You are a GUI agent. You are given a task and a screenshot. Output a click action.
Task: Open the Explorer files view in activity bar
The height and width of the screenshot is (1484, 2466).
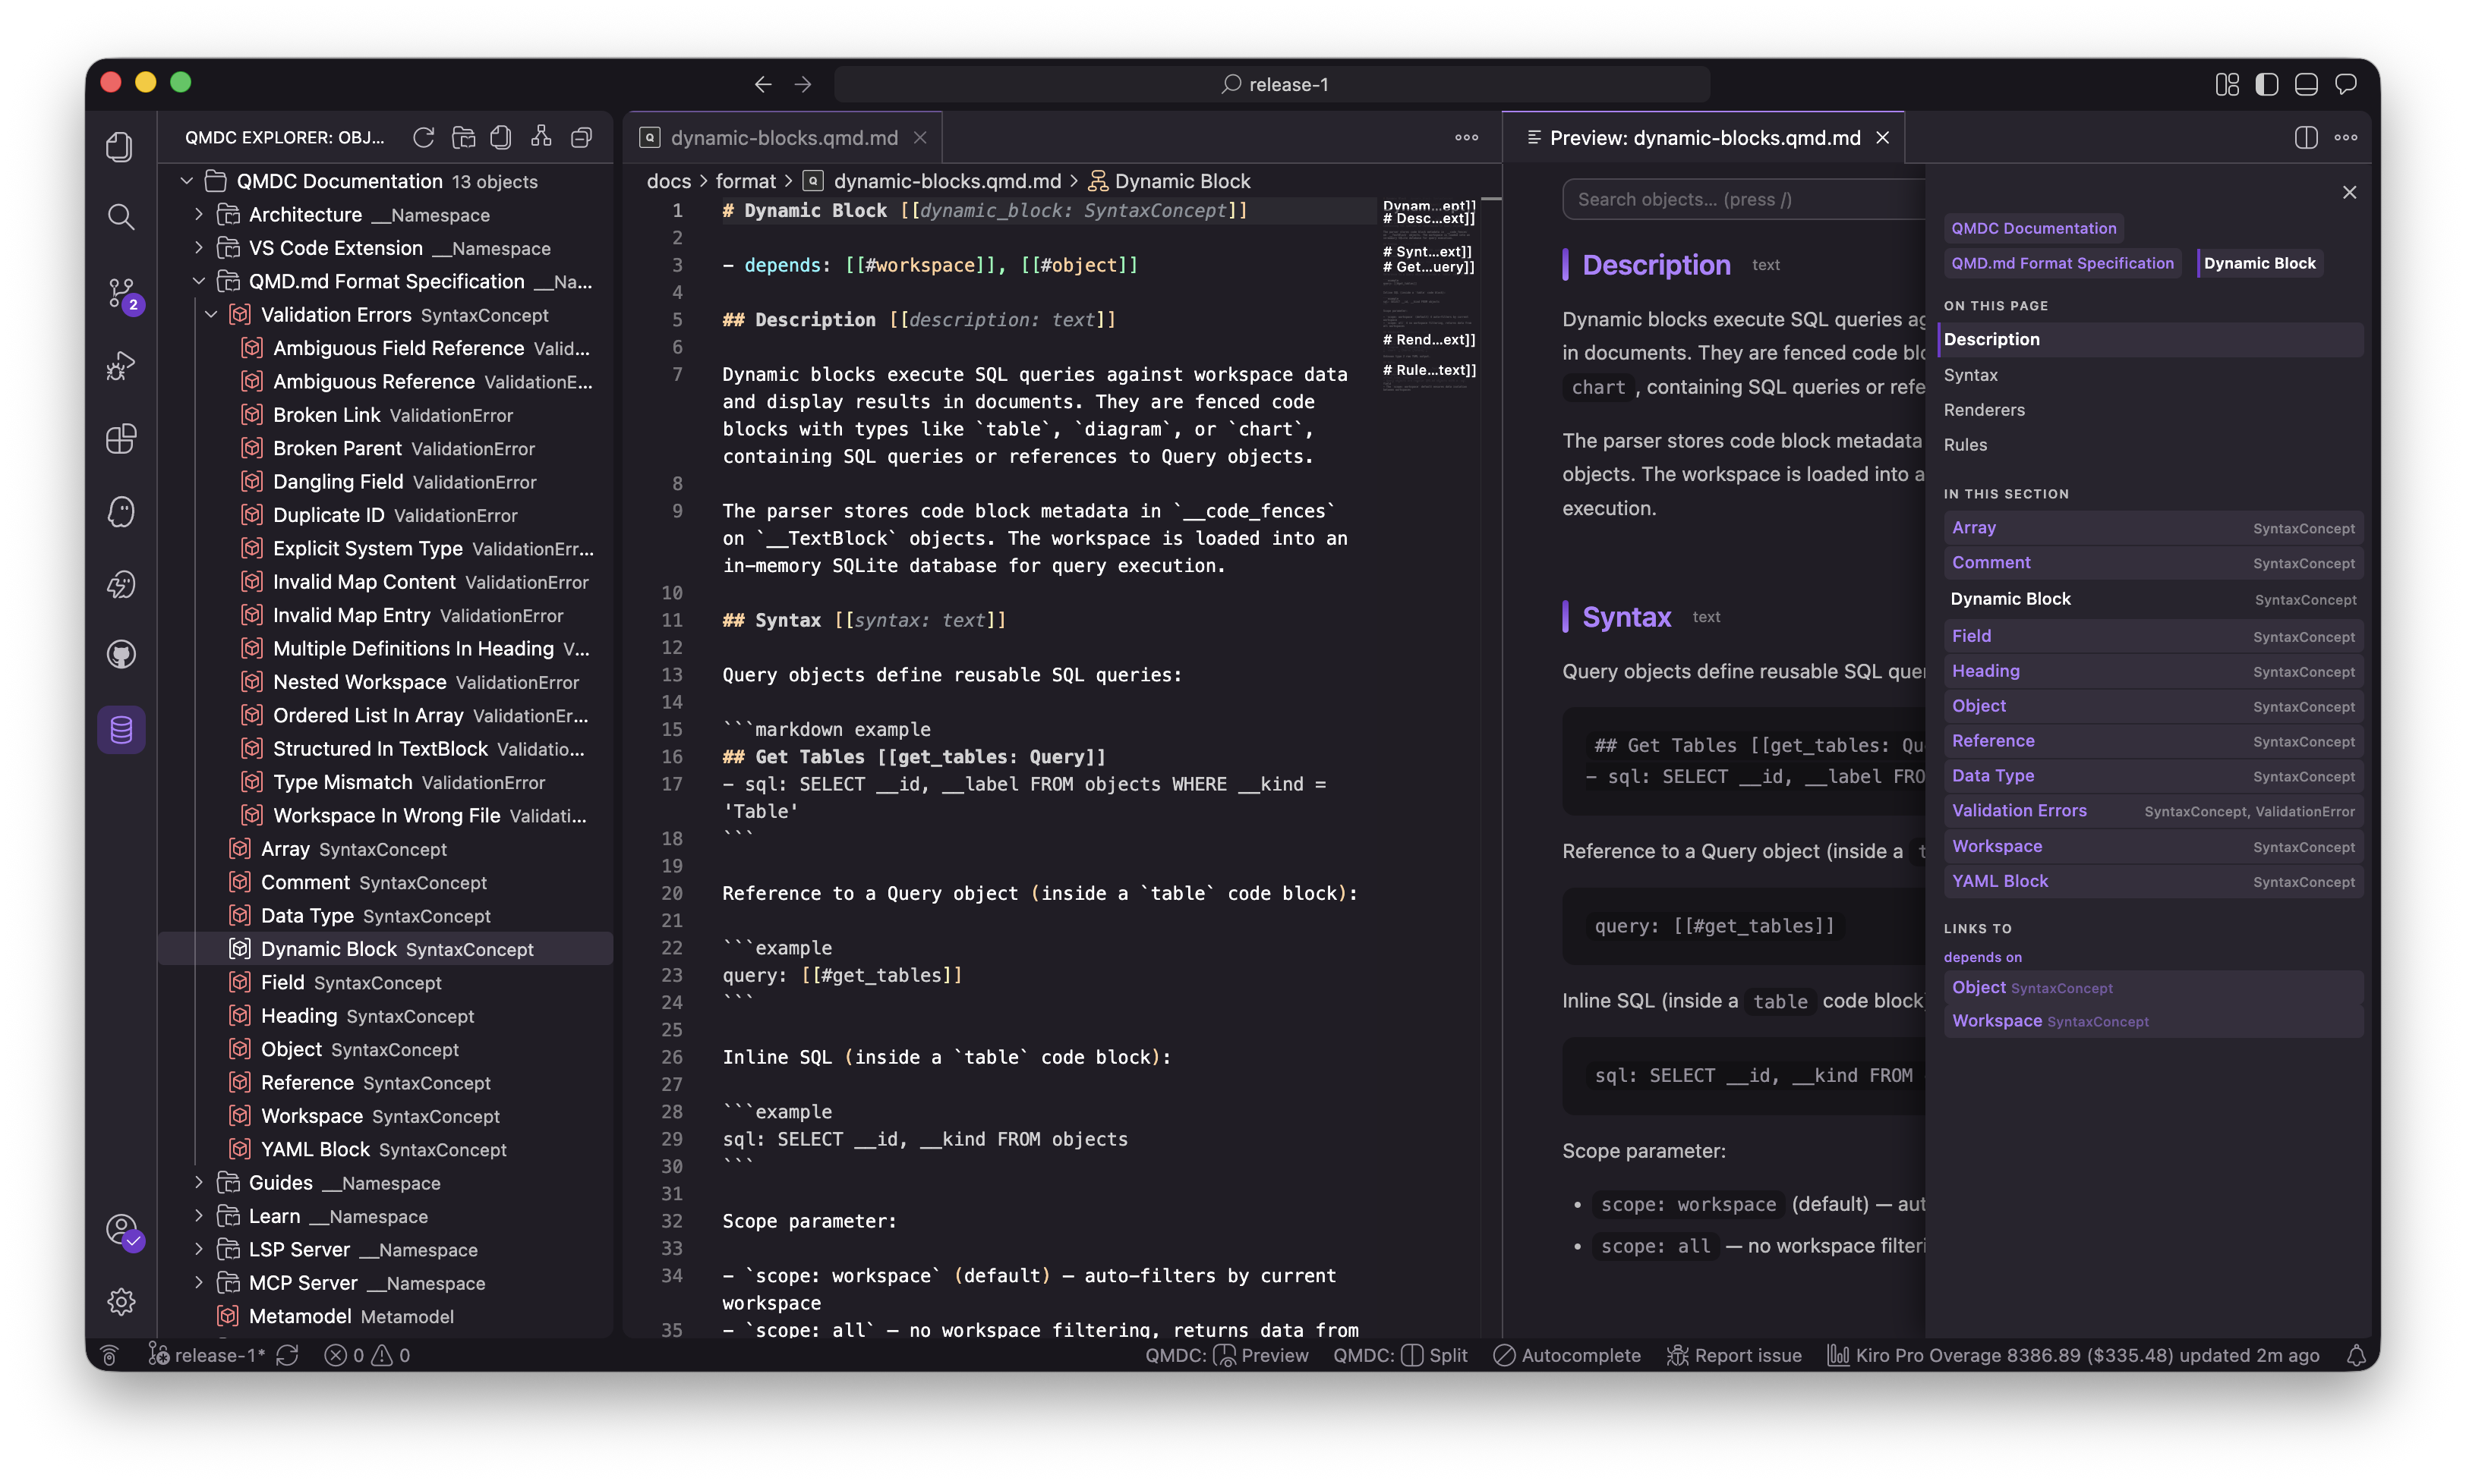pos(120,147)
